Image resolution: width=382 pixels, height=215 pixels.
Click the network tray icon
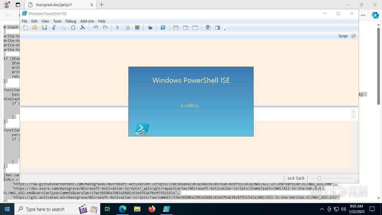(336, 209)
